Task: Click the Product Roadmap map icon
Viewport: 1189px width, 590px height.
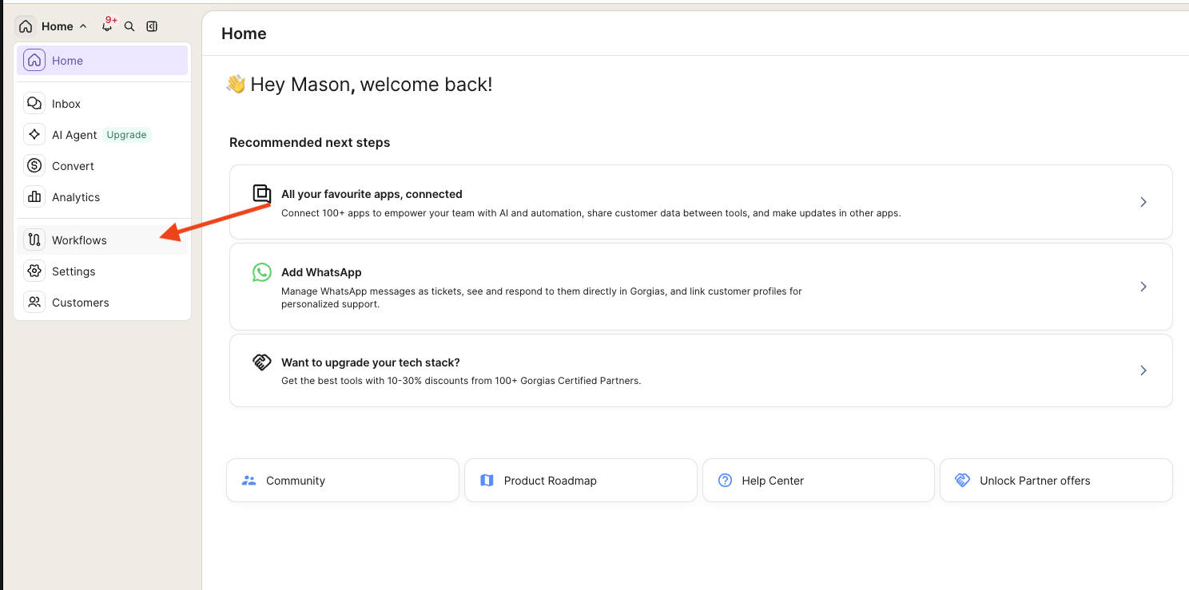Action: tap(487, 481)
